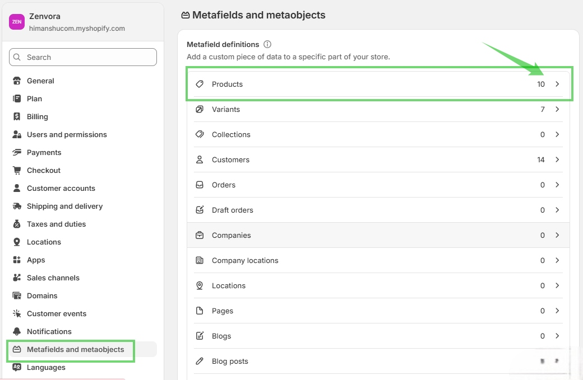Click the Blog posts pencil icon
This screenshot has width=583, height=380.
pyautogui.click(x=200, y=361)
